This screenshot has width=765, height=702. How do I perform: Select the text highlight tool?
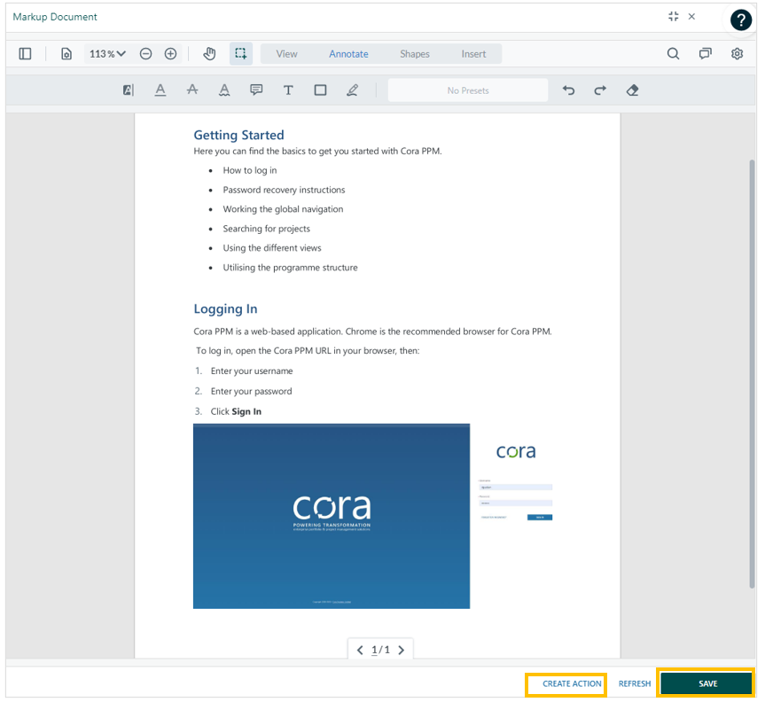tap(129, 90)
